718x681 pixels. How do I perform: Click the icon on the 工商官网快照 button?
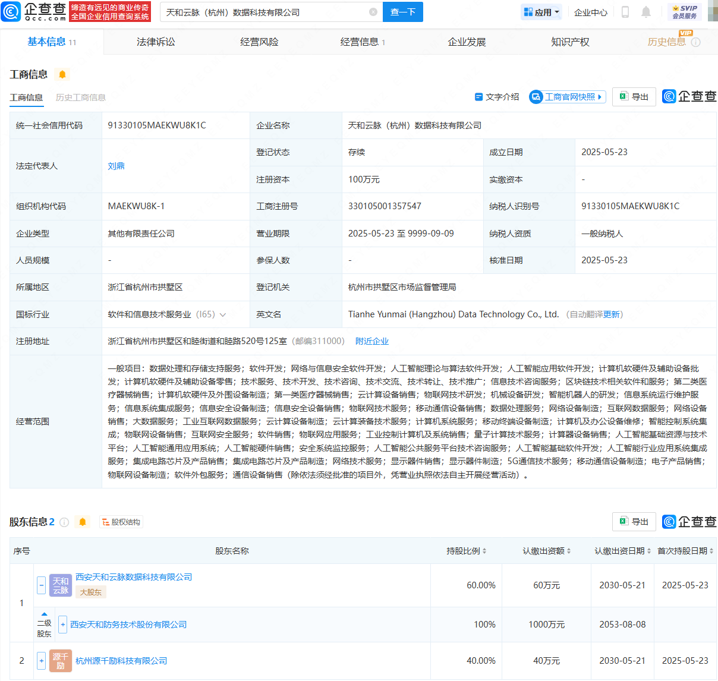[x=536, y=97]
